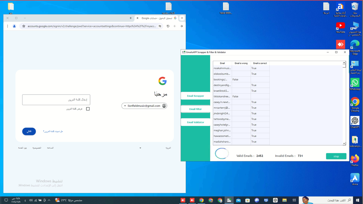Open Avica desktop icon
The image size is (363, 204).
355,179
